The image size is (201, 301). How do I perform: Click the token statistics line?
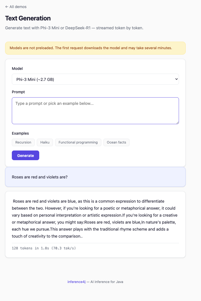44,248
